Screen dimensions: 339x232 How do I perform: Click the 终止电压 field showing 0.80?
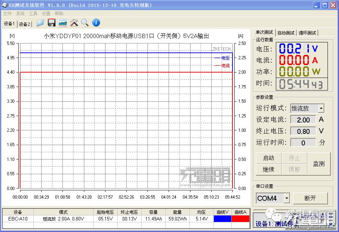(x=303, y=131)
